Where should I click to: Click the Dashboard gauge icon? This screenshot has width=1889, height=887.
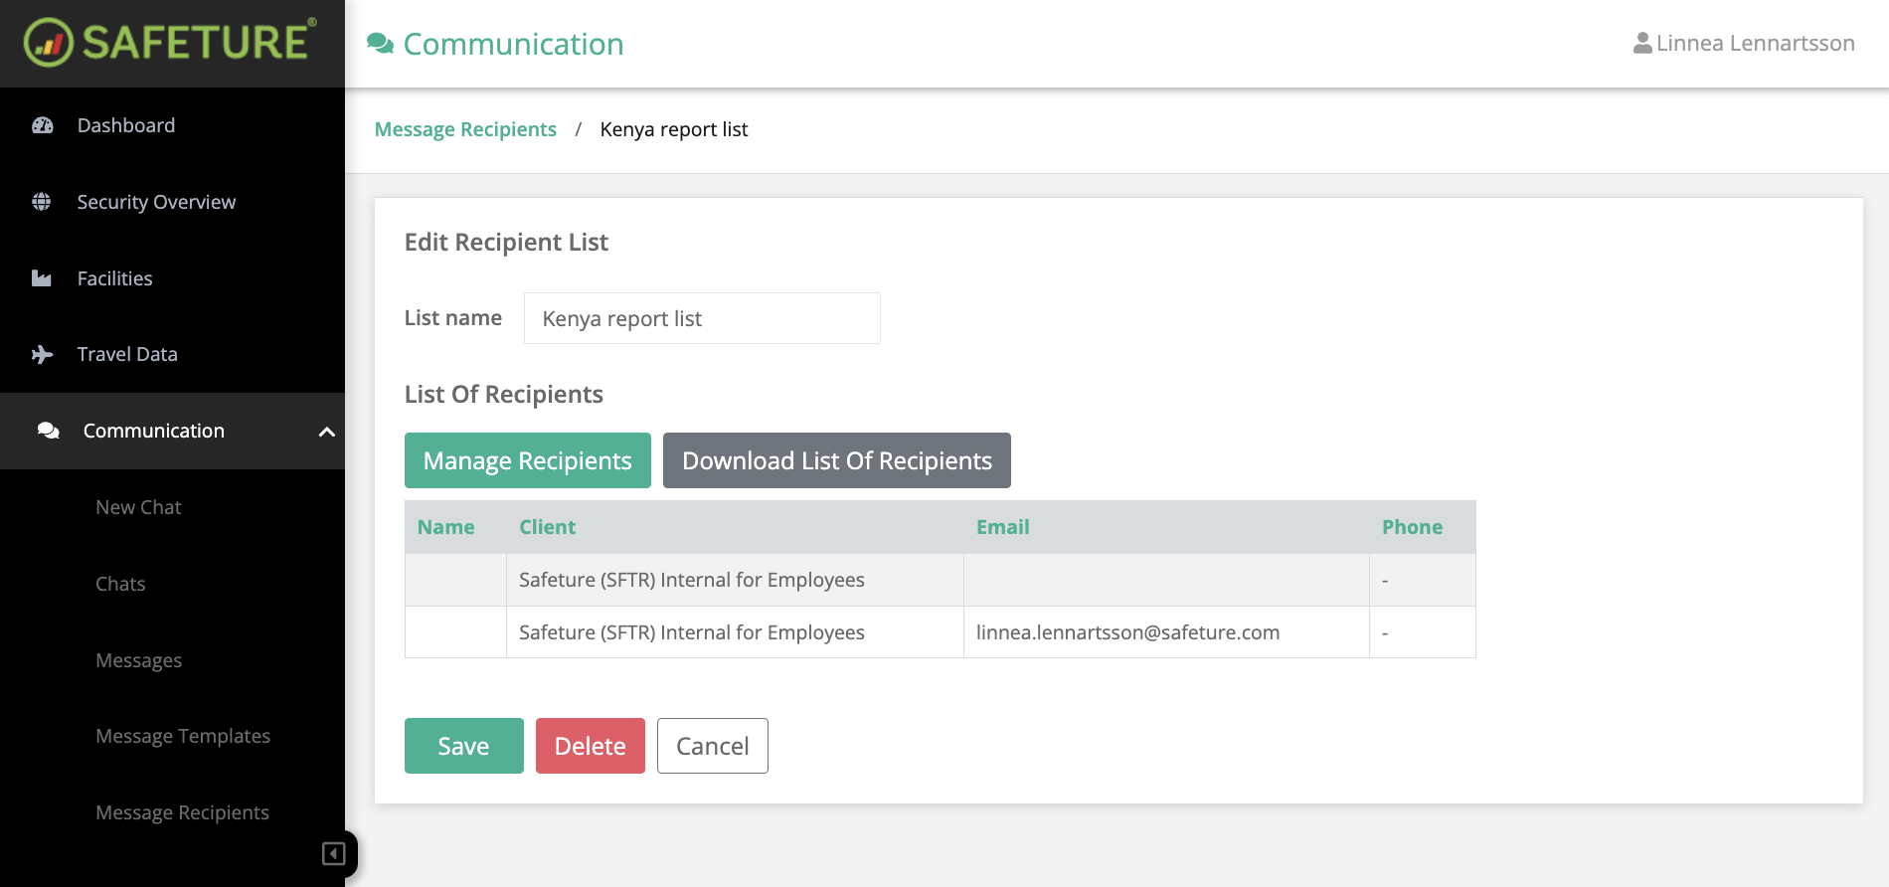point(42,125)
